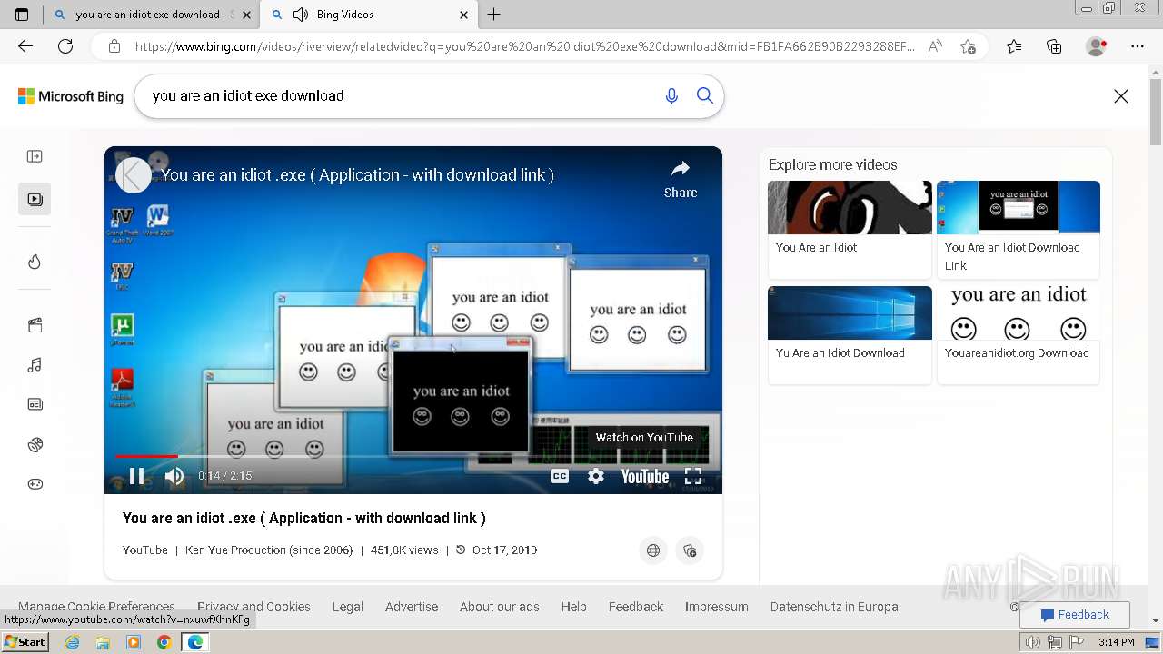Viewport: 1163px width, 654px height.
Task: Open video player settings gear
Action: pyautogui.click(x=596, y=476)
